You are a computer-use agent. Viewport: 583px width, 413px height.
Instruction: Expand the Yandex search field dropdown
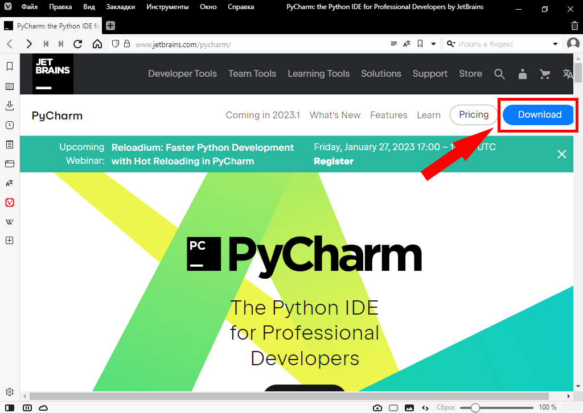[556, 44]
